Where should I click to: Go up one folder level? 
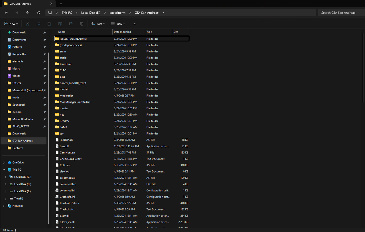tap(28, 13)
